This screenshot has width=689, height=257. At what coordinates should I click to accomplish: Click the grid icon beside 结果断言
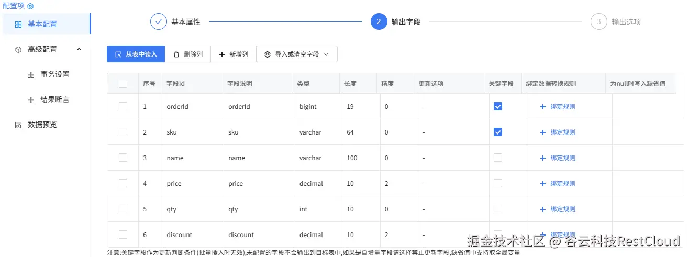pyautogui.click(x=31, y=99)
